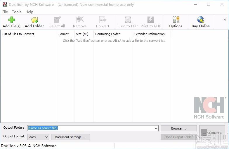This screenshot has height=149, width=229.
Task: Click the Remove toolbar icon
Action: coord(80,20)
